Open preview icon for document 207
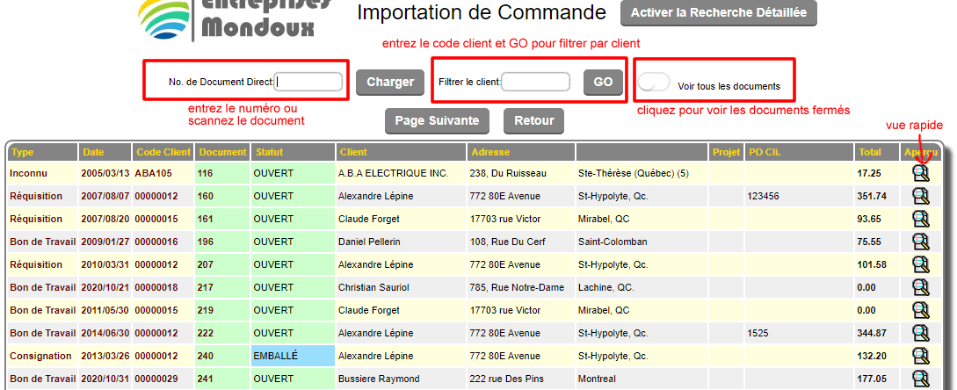Viewport: 957px width, 390px height. (920, 264)
